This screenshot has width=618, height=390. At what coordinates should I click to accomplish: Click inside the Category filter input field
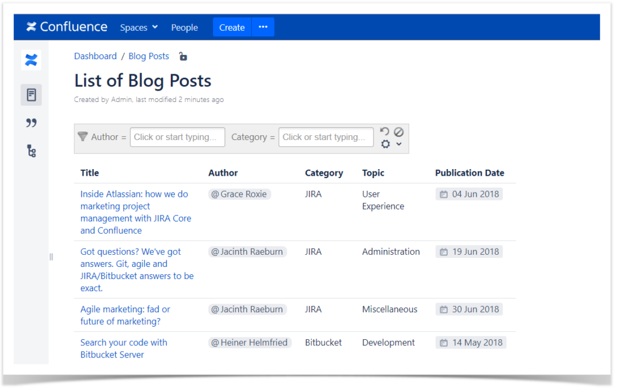tap(326, 137)
